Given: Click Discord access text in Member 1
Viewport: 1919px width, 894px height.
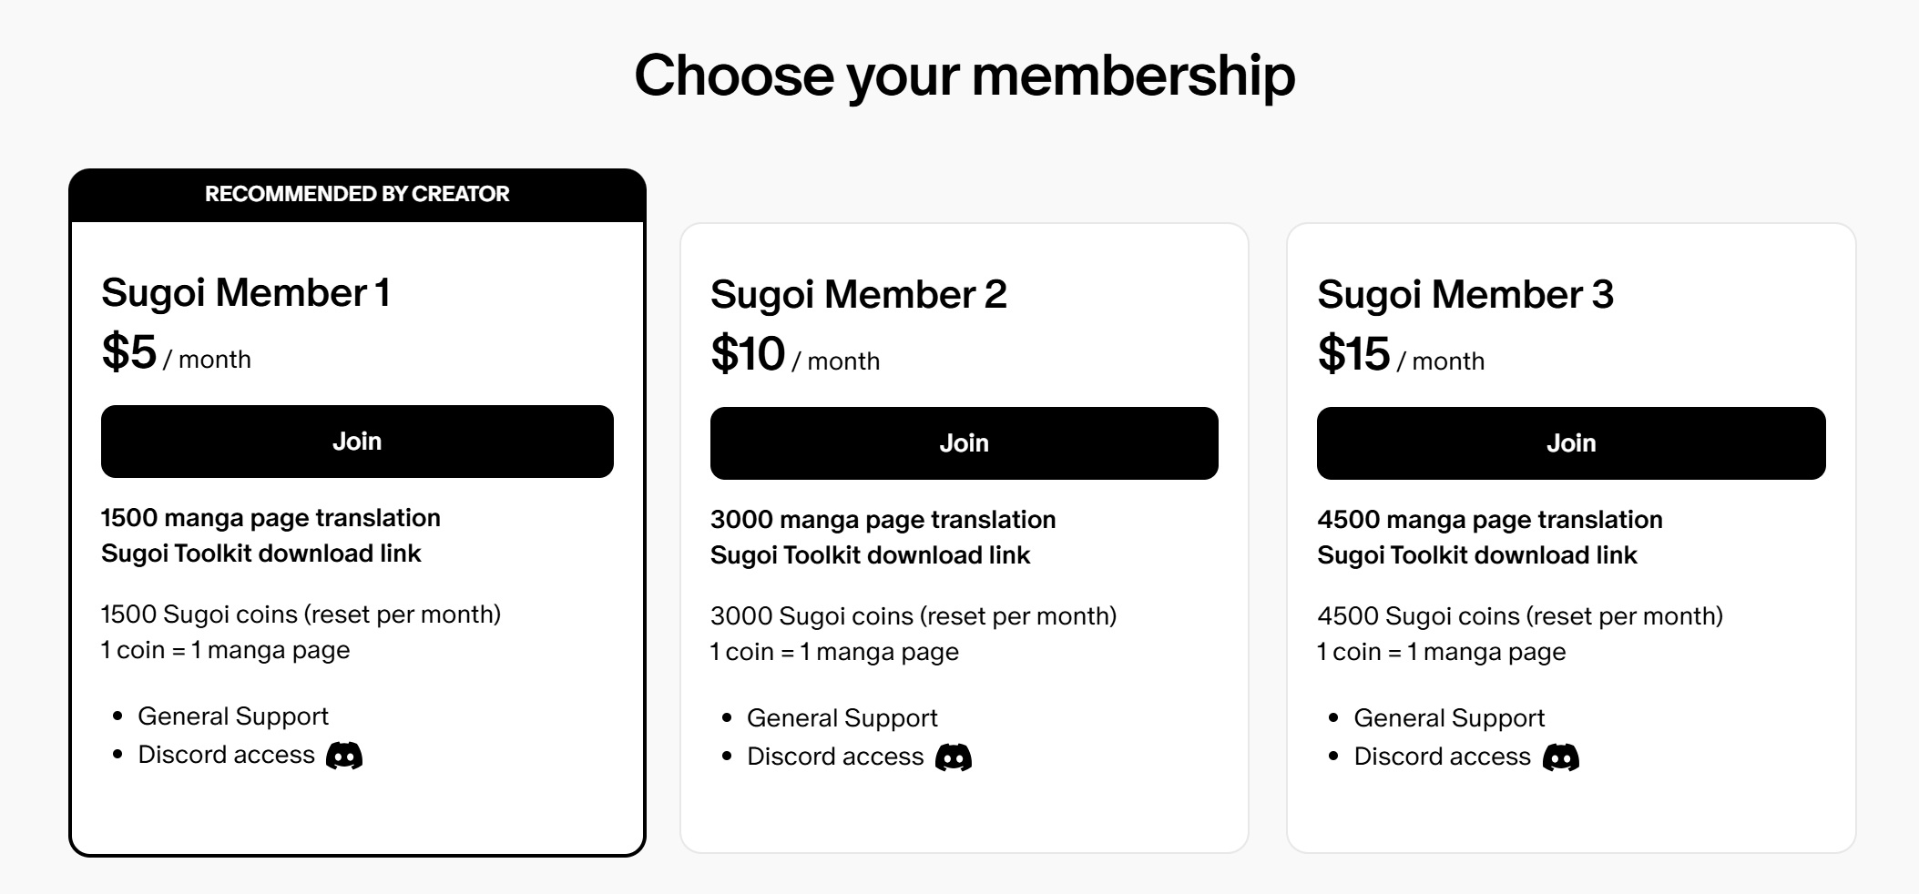Looking at the screenshot, I should (x=226, y=755).
